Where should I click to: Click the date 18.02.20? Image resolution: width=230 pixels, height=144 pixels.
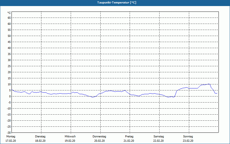click(x=40, y=141)
